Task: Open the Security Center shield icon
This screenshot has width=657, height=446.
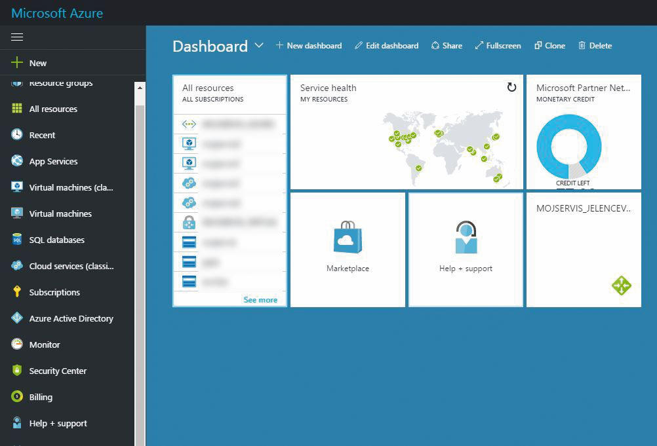Action: tap(17, 370)
